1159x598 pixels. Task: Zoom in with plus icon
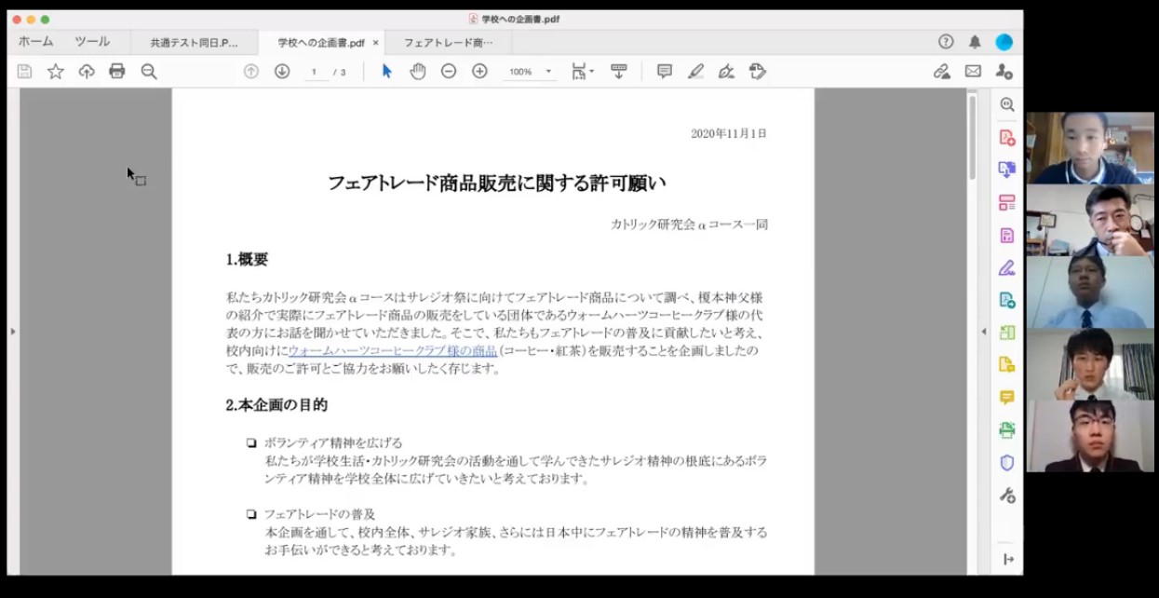(480, 72)
